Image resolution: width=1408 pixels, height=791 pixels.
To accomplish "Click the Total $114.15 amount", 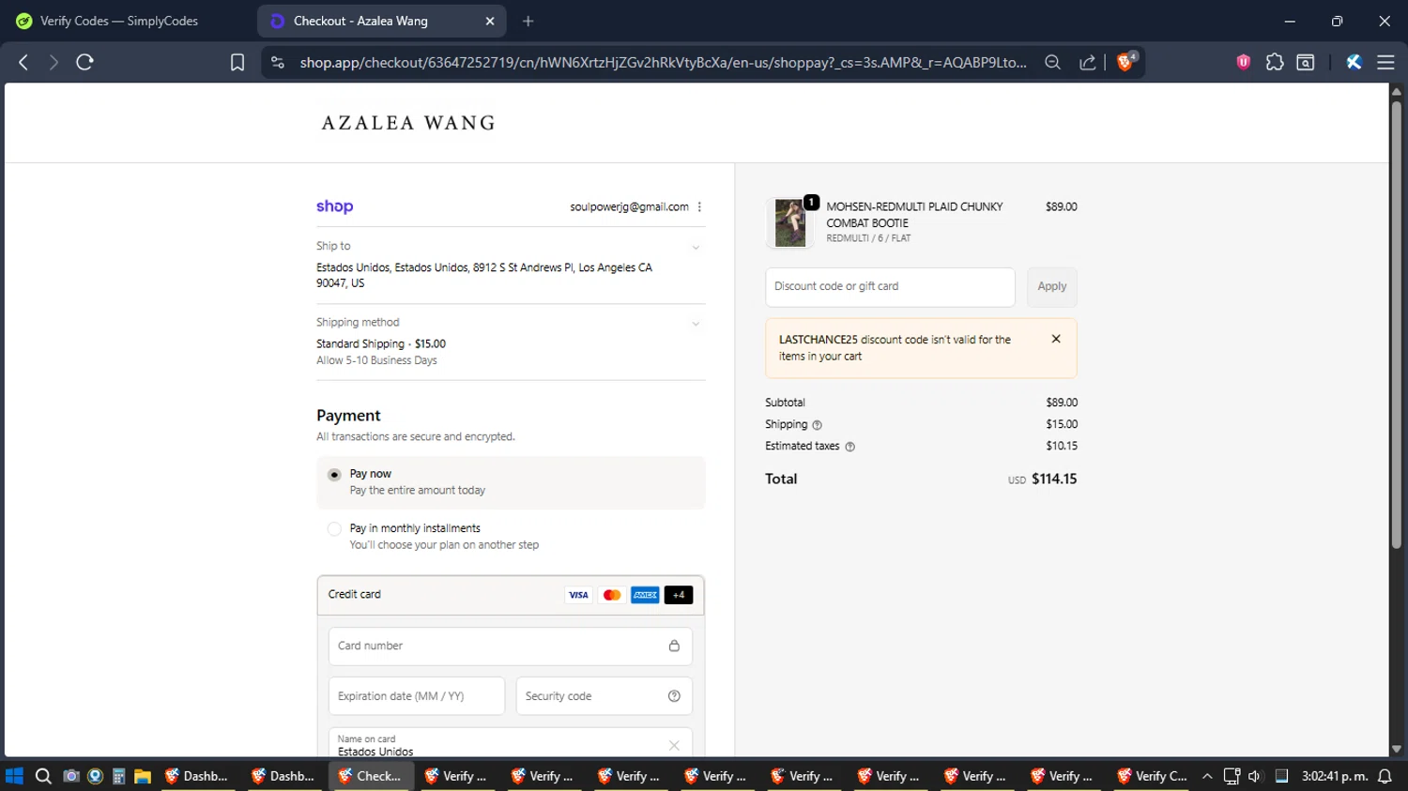I will click(x=1054, y=479).
